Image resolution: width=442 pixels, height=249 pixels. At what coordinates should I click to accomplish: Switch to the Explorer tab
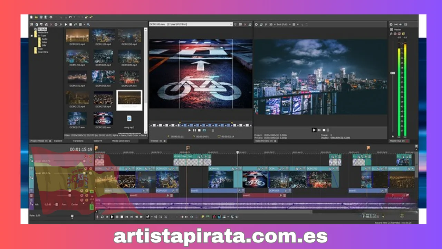[58, 141]
